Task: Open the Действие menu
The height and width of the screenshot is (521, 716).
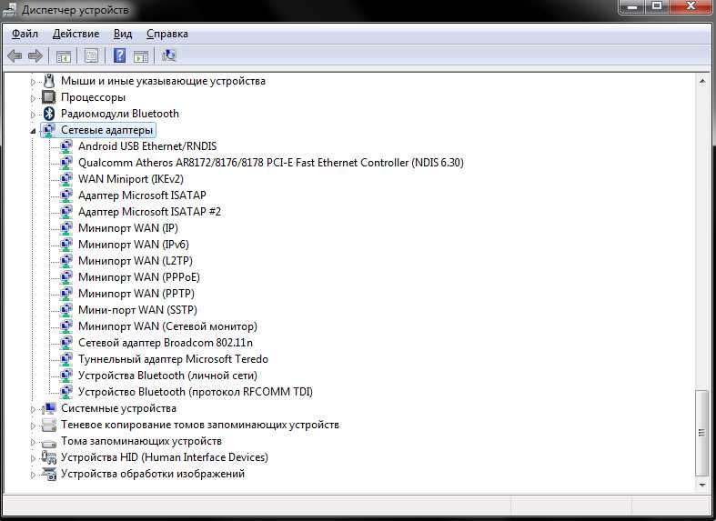Action: 76,34
